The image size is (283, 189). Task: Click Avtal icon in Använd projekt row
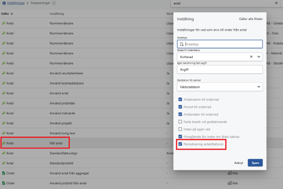[4, 123]
